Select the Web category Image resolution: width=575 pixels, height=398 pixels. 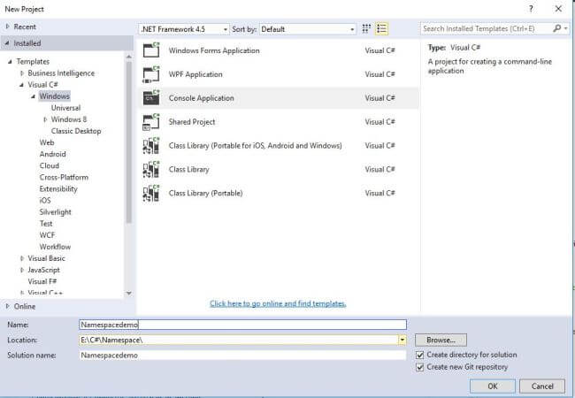[47, 142]
